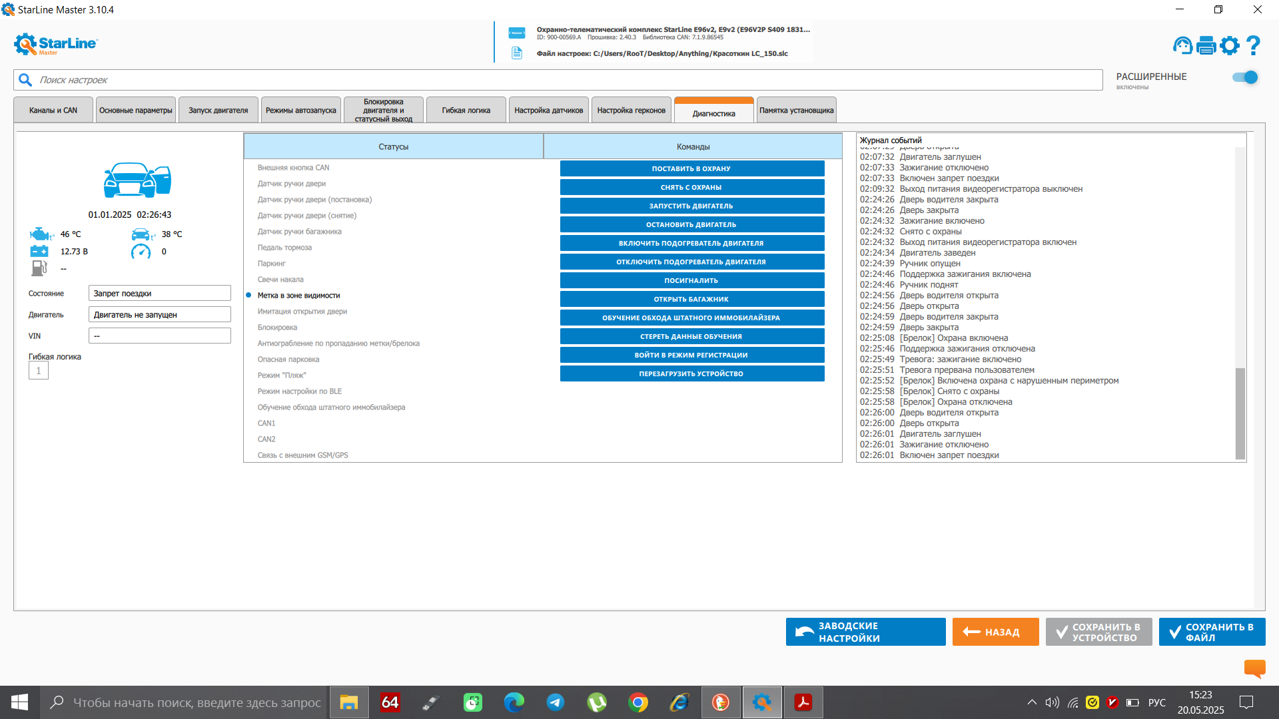Click log entry 02:24:34 Двигатель заведен
The height and width of the screenshot is (719, 1279).
point(917,252)
